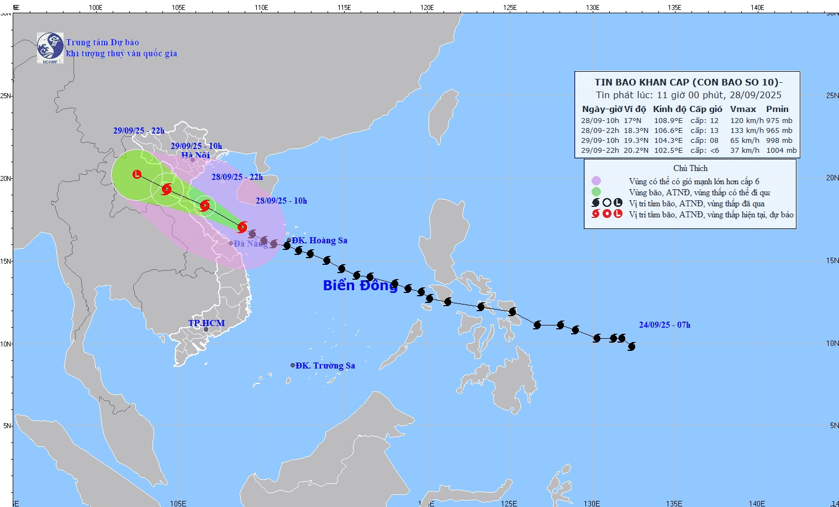Click the red hollow circle in the legend
This screenshot has width=839, height=507.
point(606,214)
